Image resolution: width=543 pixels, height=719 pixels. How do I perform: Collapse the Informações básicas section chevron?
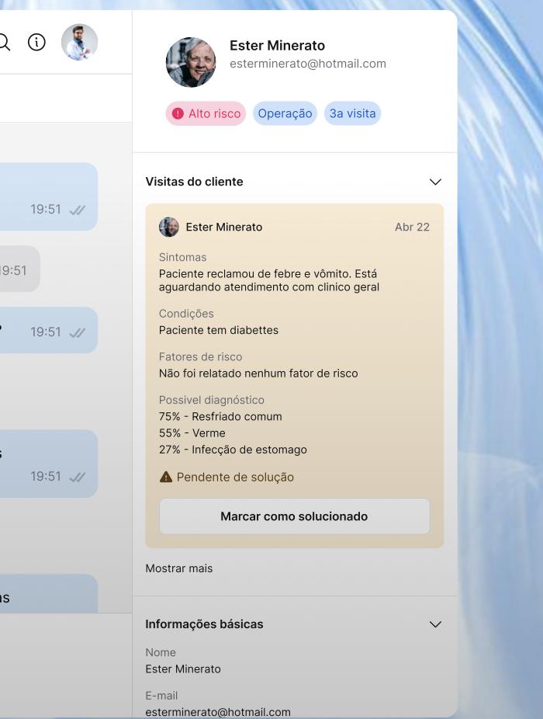click(435, 624)
